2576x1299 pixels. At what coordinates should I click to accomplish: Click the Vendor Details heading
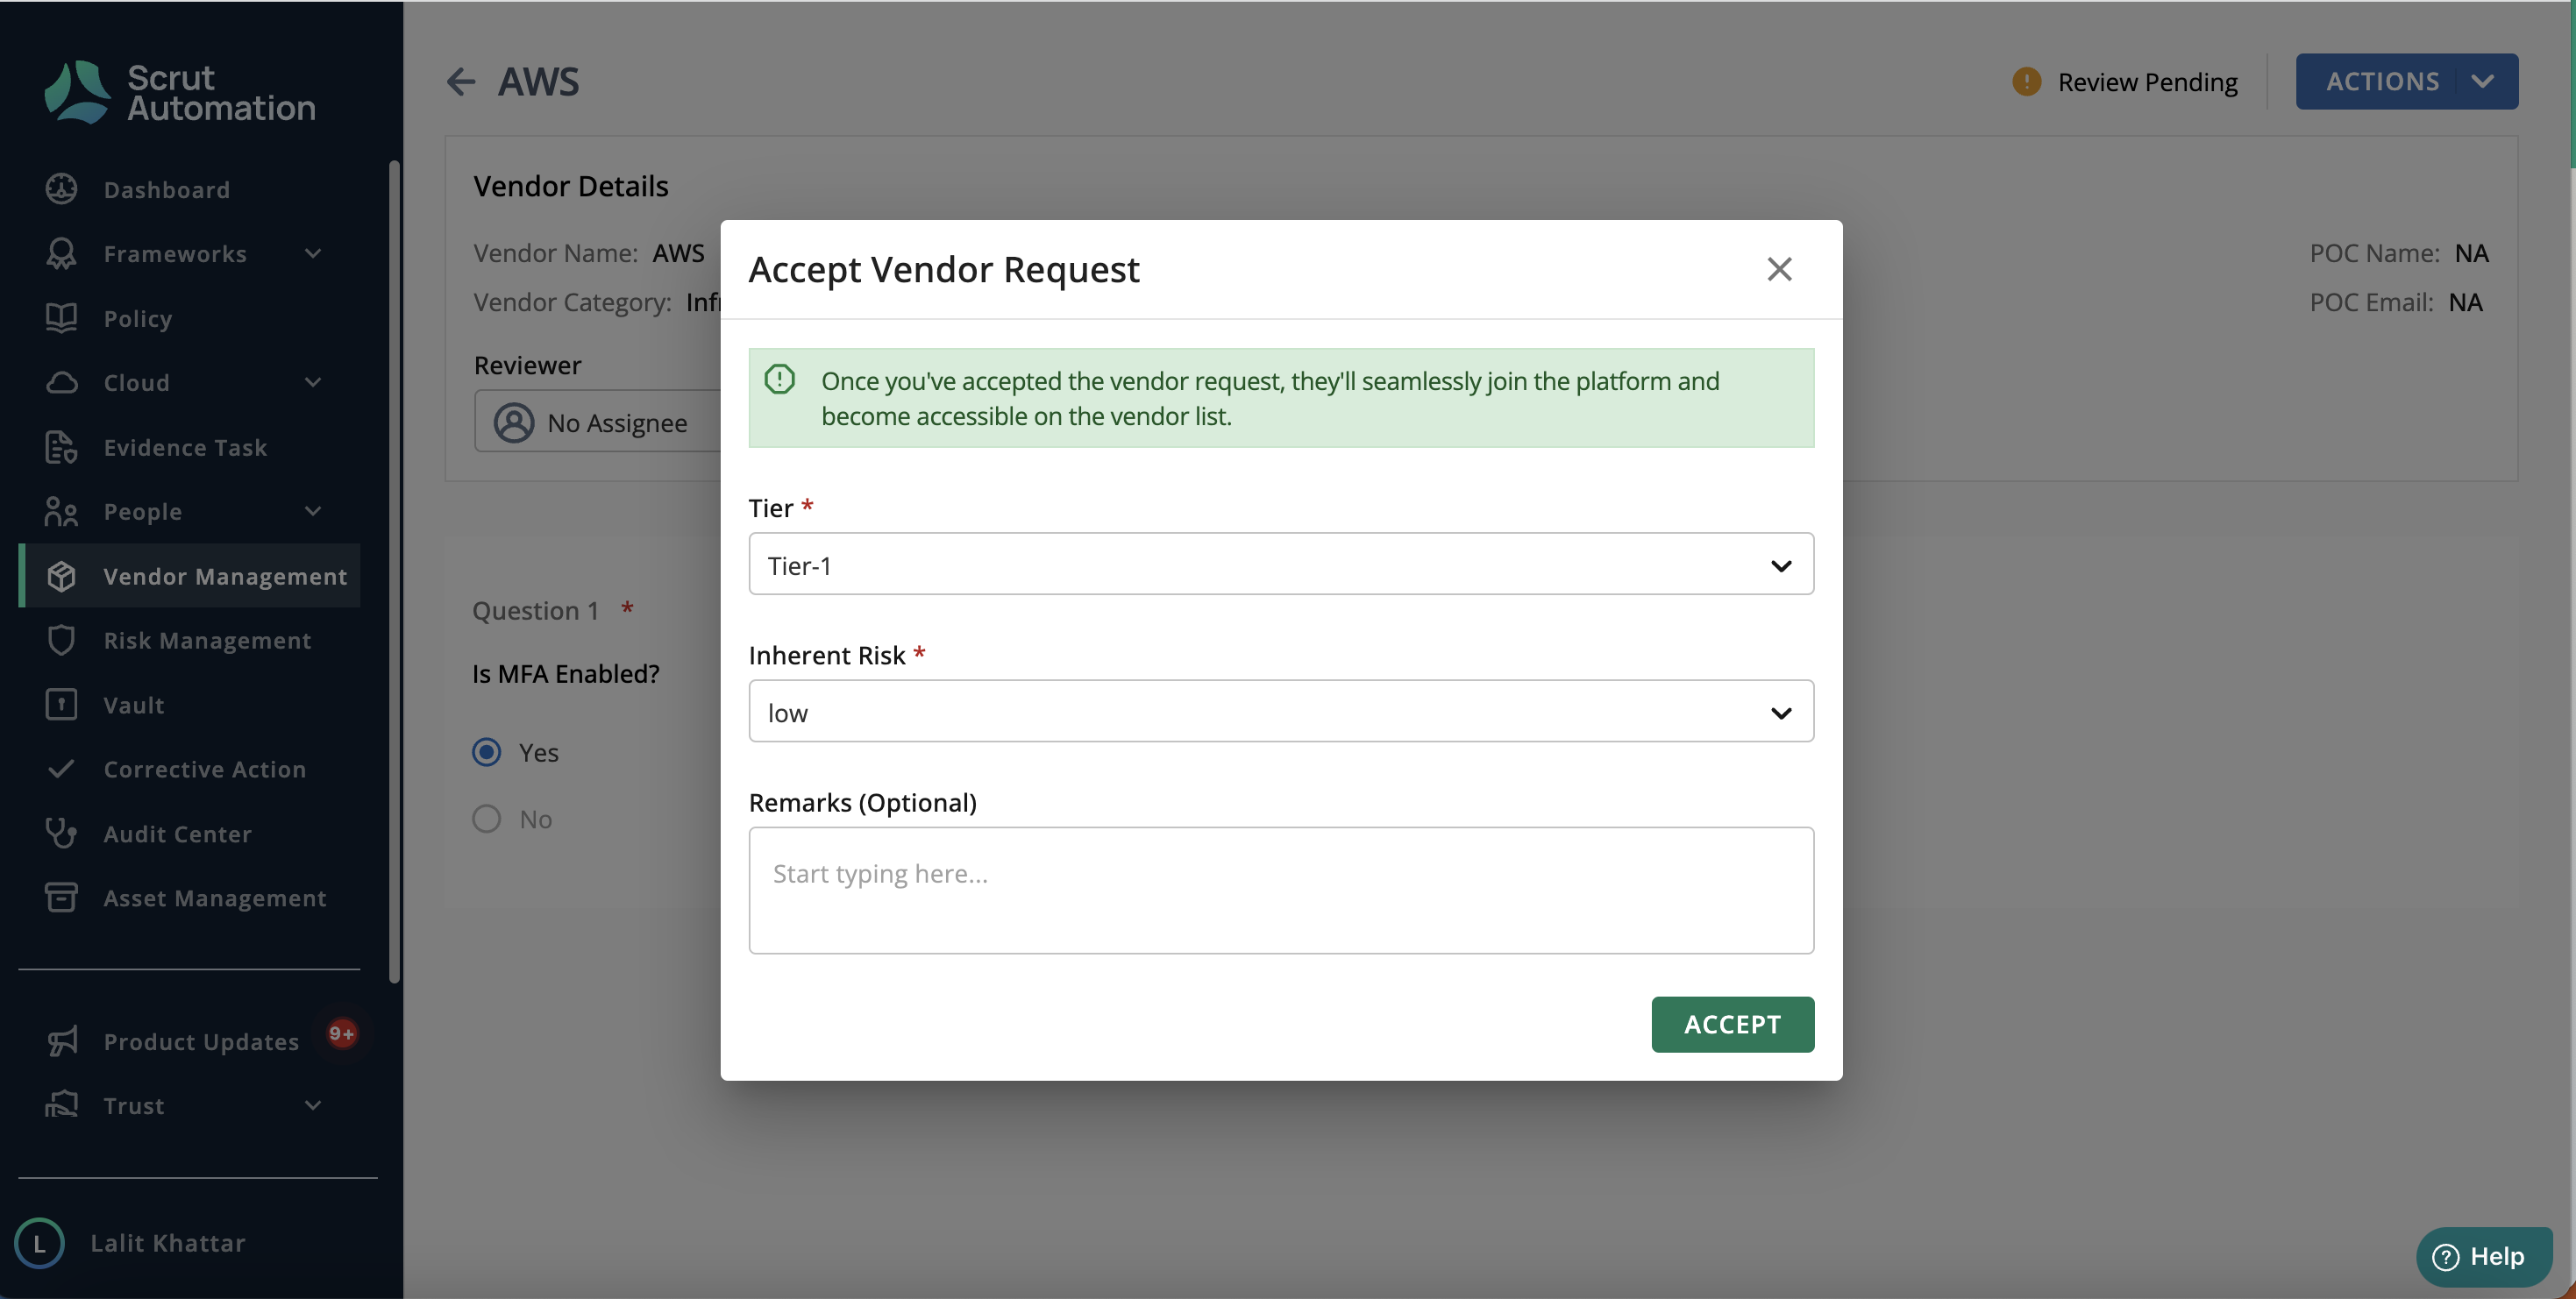point(571,186)
